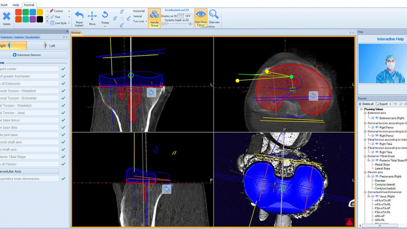This screenshot has width=407, height=229.
Task: Uncheck the Posterior Tibial Slope result checkbox
Action: coord(373,161)
